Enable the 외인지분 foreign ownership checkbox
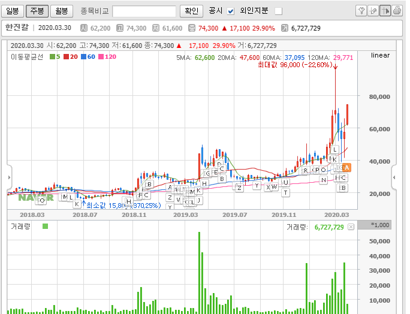The height and width of the screenshot is (314, 410). tap(279, 11)
